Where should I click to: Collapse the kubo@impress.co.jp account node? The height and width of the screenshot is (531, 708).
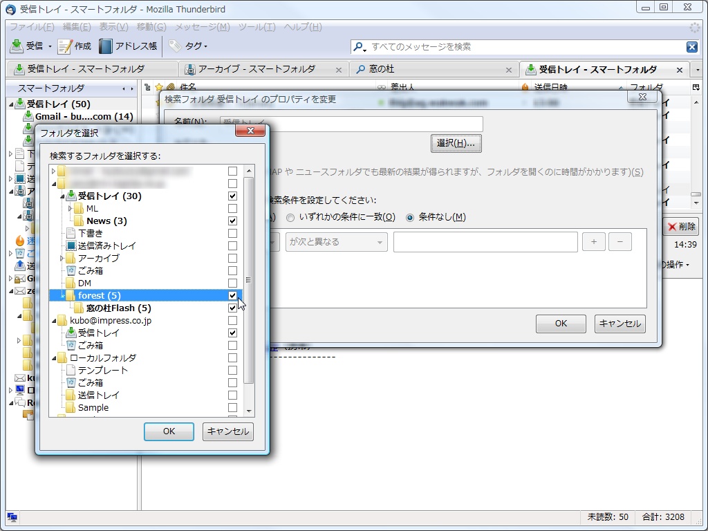coord(54,321)
